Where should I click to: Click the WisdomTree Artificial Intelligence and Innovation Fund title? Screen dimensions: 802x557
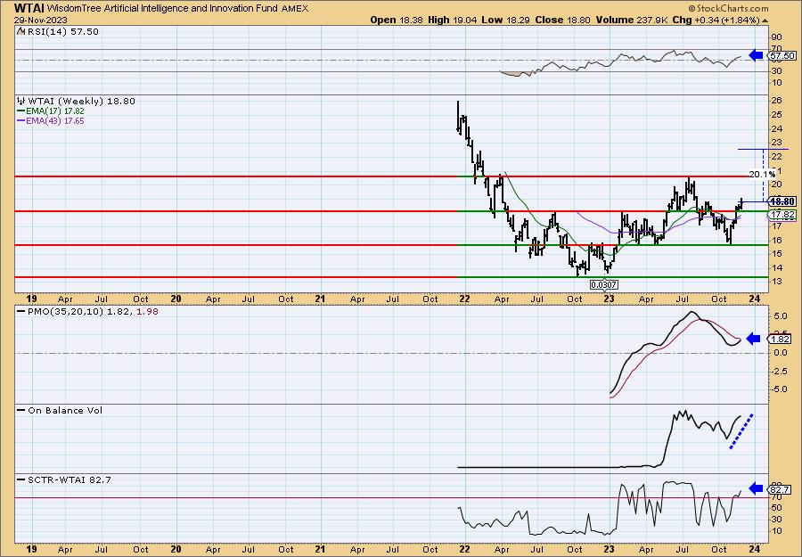tap(163, 8)
